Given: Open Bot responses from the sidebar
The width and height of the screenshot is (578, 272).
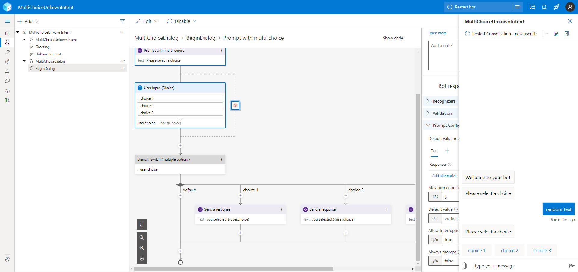Looking at the screenshot, I should [7, 81].
